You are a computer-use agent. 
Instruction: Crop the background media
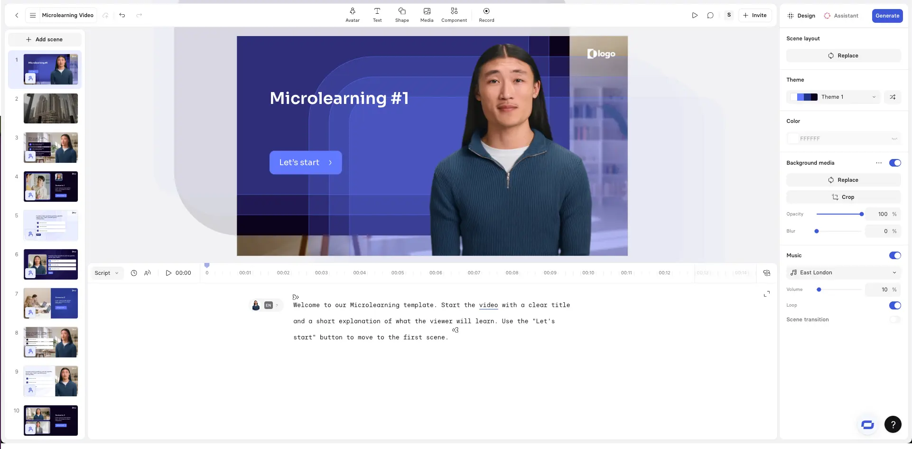[844, 197]
